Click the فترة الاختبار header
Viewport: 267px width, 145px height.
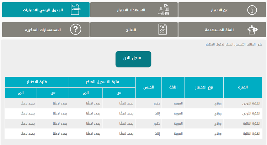(x=37, y=82)
